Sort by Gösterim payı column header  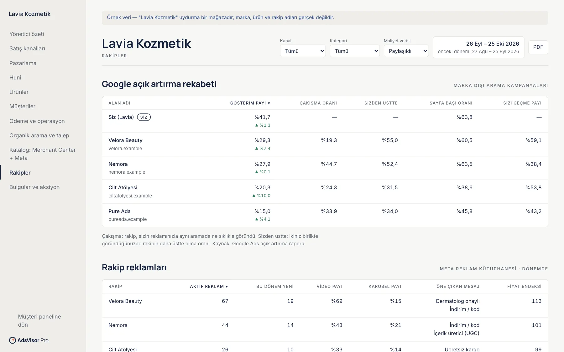click(x=250, y=103)
